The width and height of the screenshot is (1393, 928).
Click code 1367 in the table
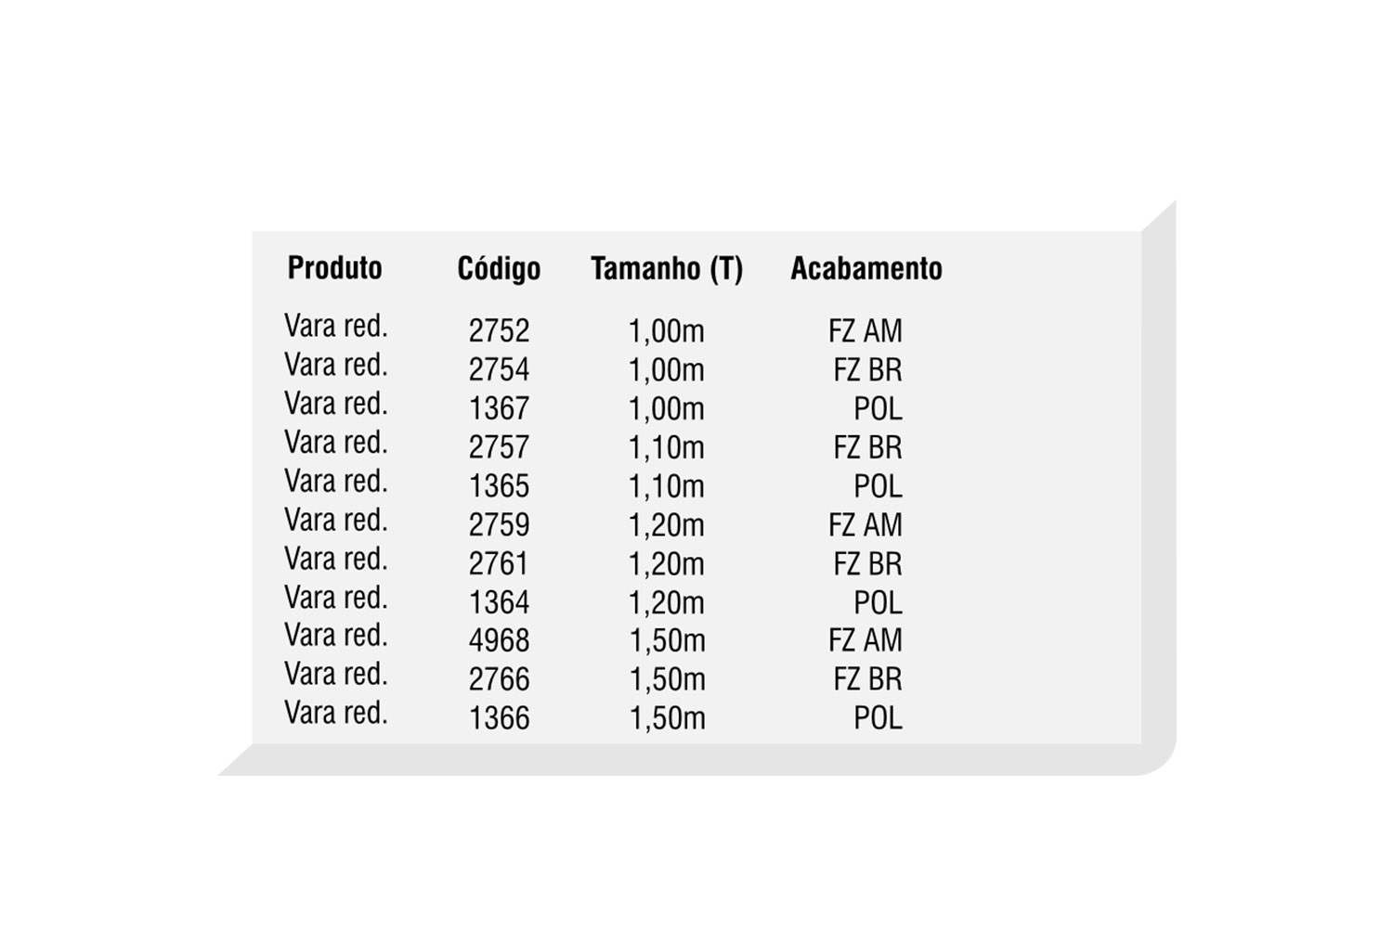click(x=499, y=408)
